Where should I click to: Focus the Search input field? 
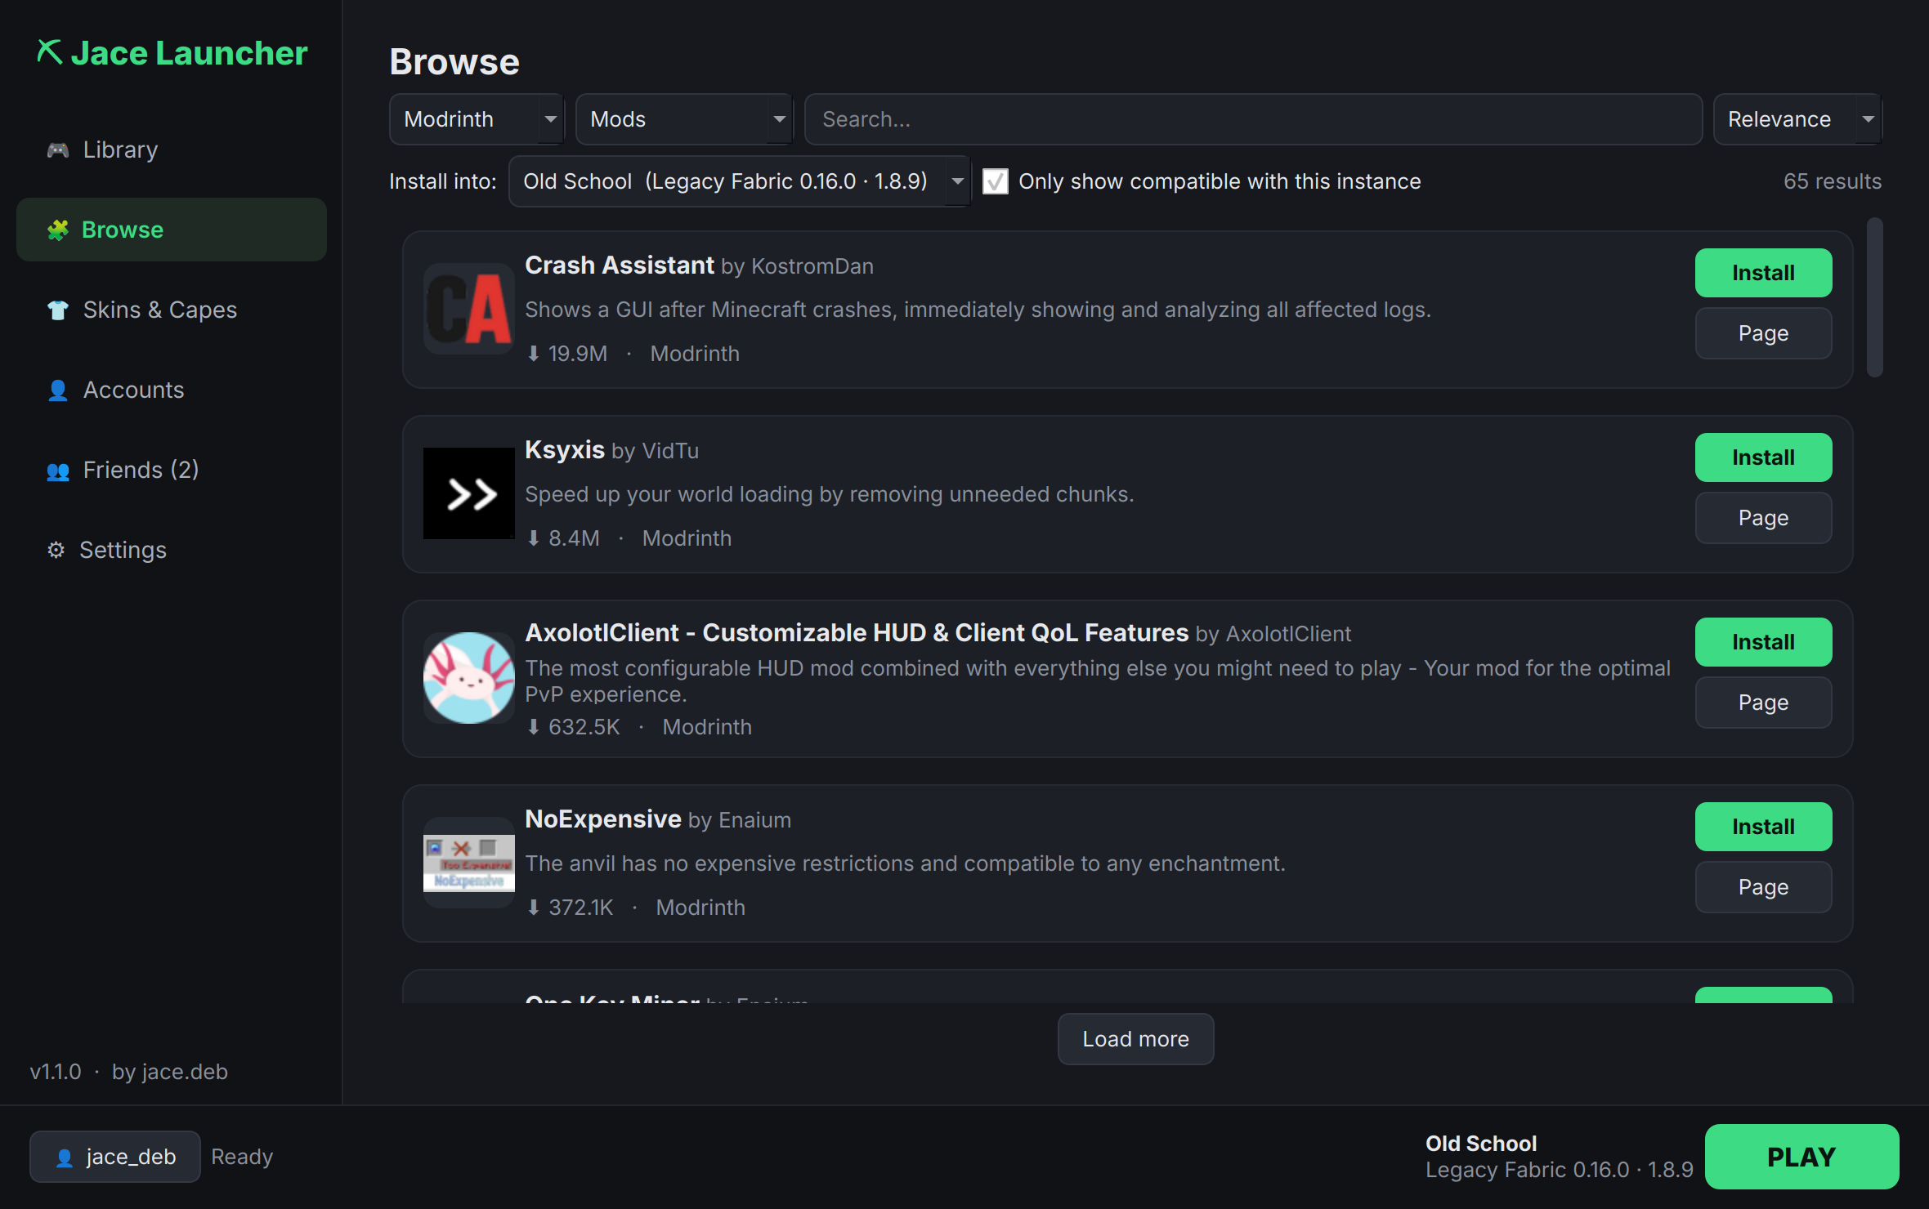click(x=1253, y=119)
